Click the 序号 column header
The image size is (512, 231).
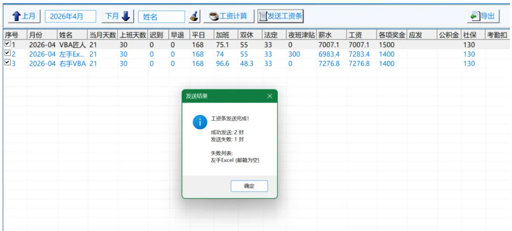tap(15, 35)
